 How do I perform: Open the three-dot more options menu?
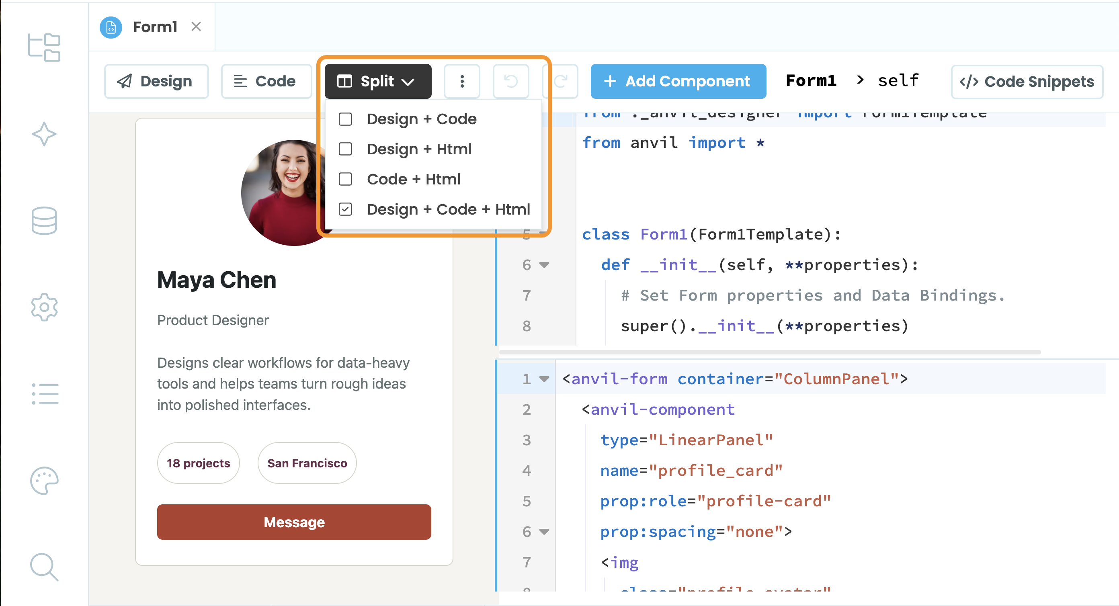462,81
